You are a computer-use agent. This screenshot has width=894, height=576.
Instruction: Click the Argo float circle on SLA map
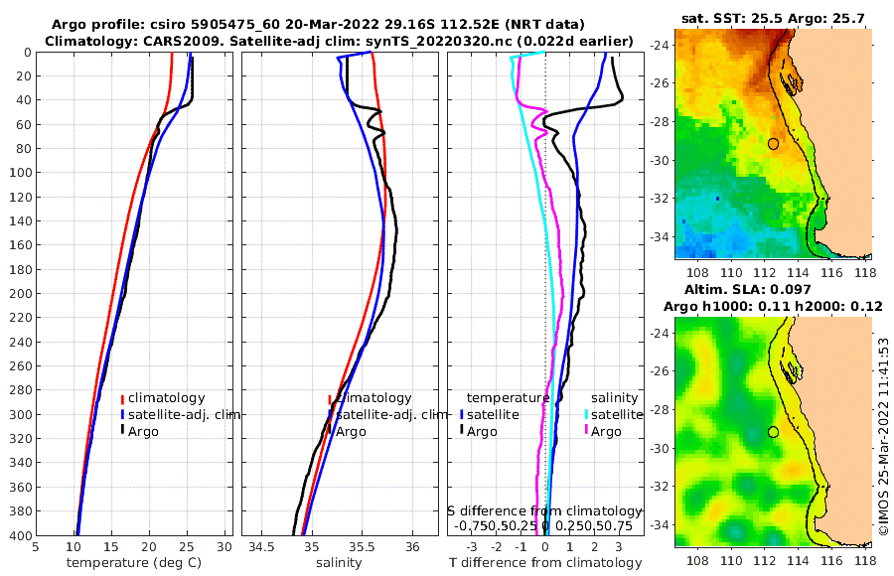(x=773, y=432)
